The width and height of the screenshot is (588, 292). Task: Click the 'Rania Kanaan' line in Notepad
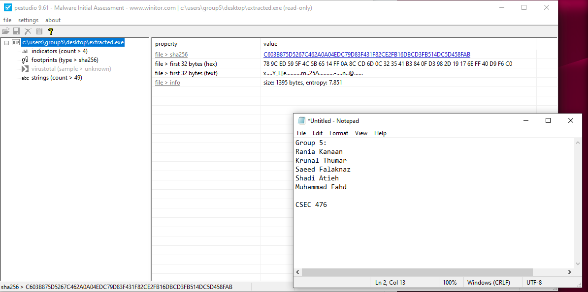point(319,151)
